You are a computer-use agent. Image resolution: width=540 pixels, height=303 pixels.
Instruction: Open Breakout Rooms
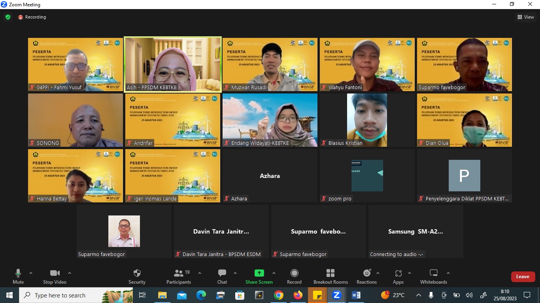pos(330,277)
